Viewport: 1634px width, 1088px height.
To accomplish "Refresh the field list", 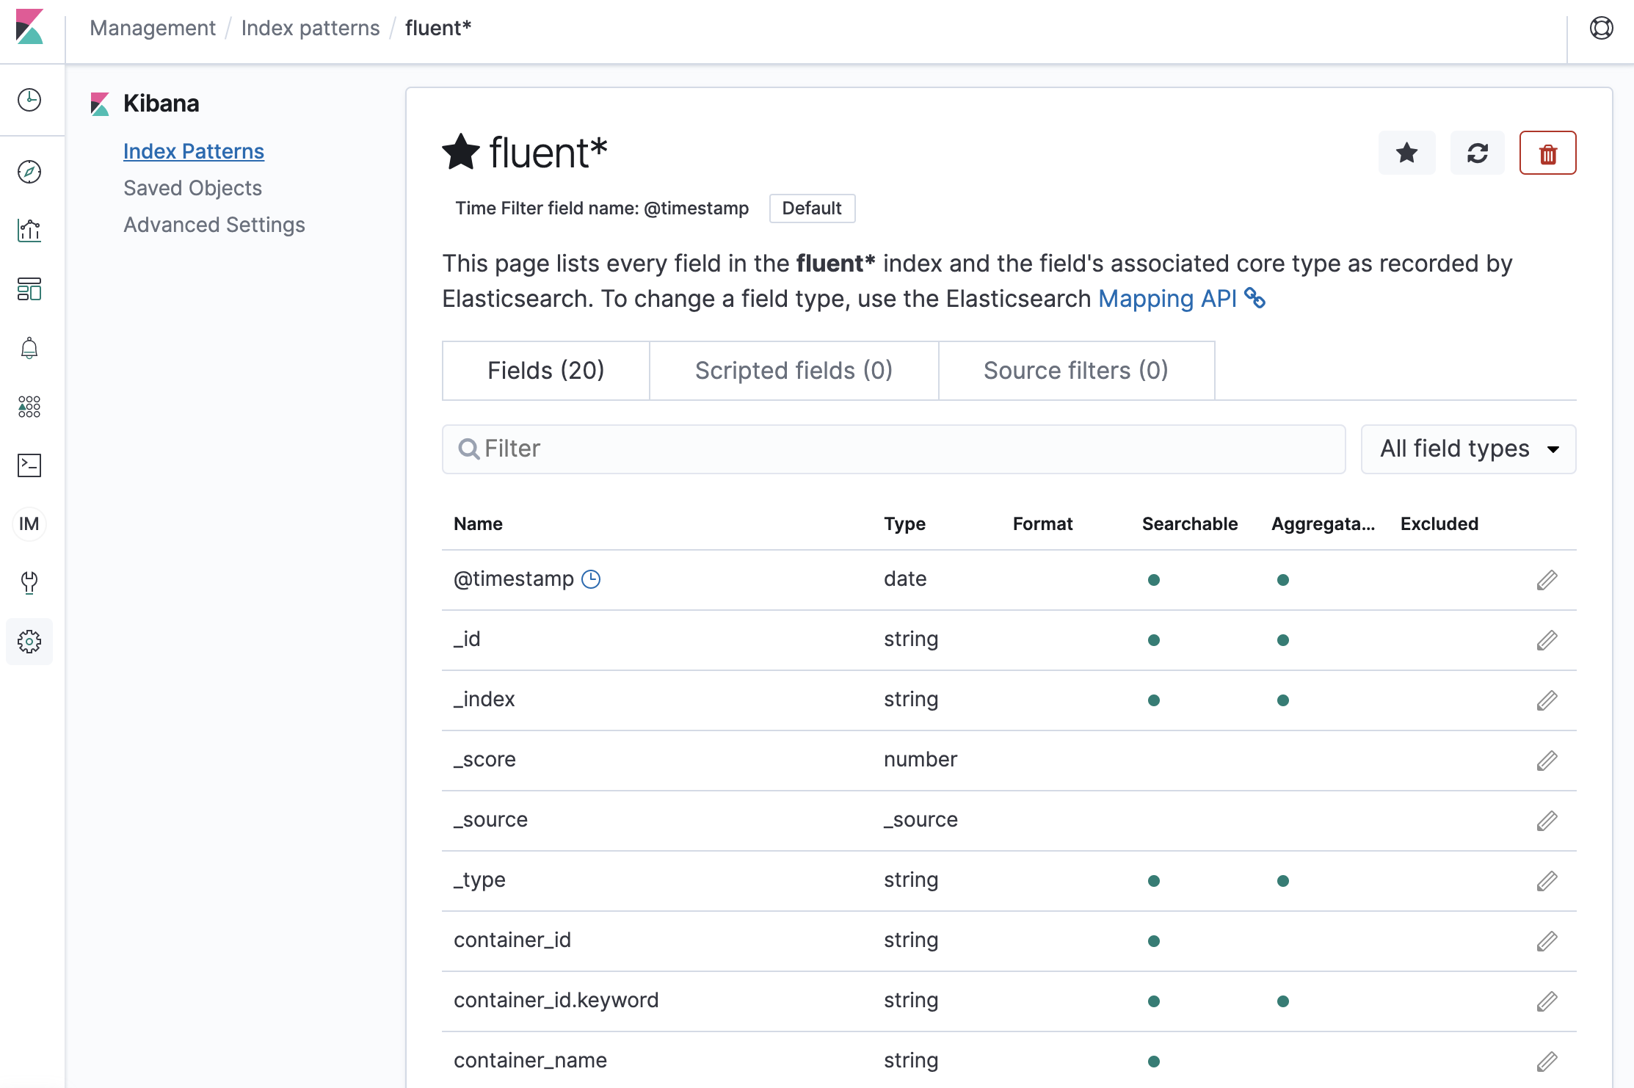I will [1477, 153].
